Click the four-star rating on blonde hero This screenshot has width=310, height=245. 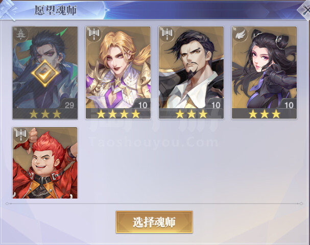point(118,114)
